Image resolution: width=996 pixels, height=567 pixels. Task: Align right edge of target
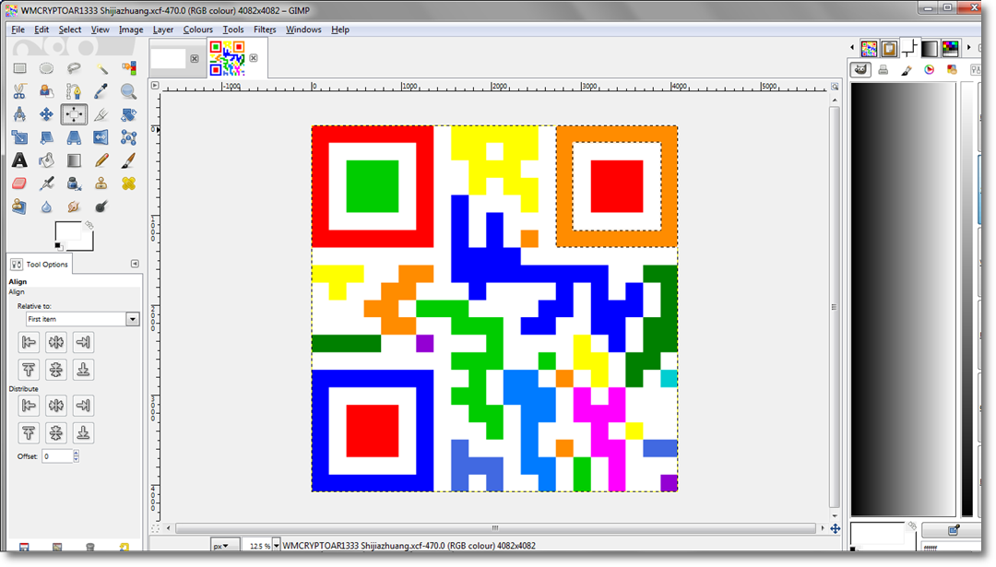click(83, 342)
